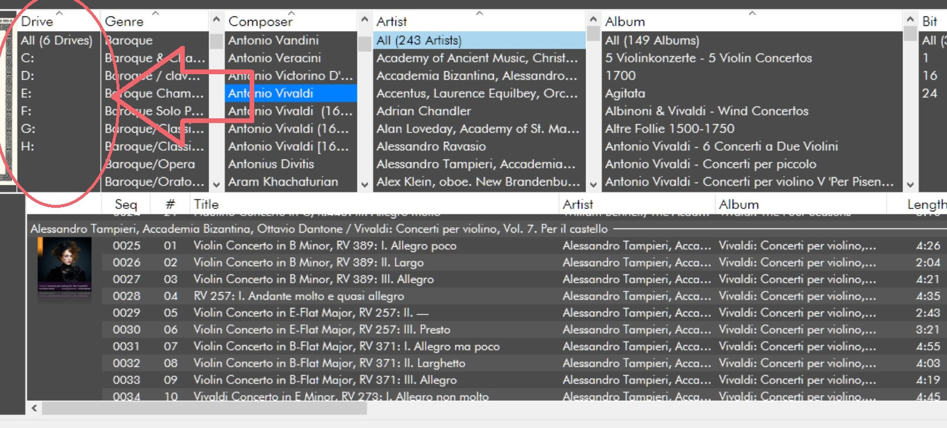Click the Album filter column header
This screenshot has height=428, width=947.
point(625,22)
